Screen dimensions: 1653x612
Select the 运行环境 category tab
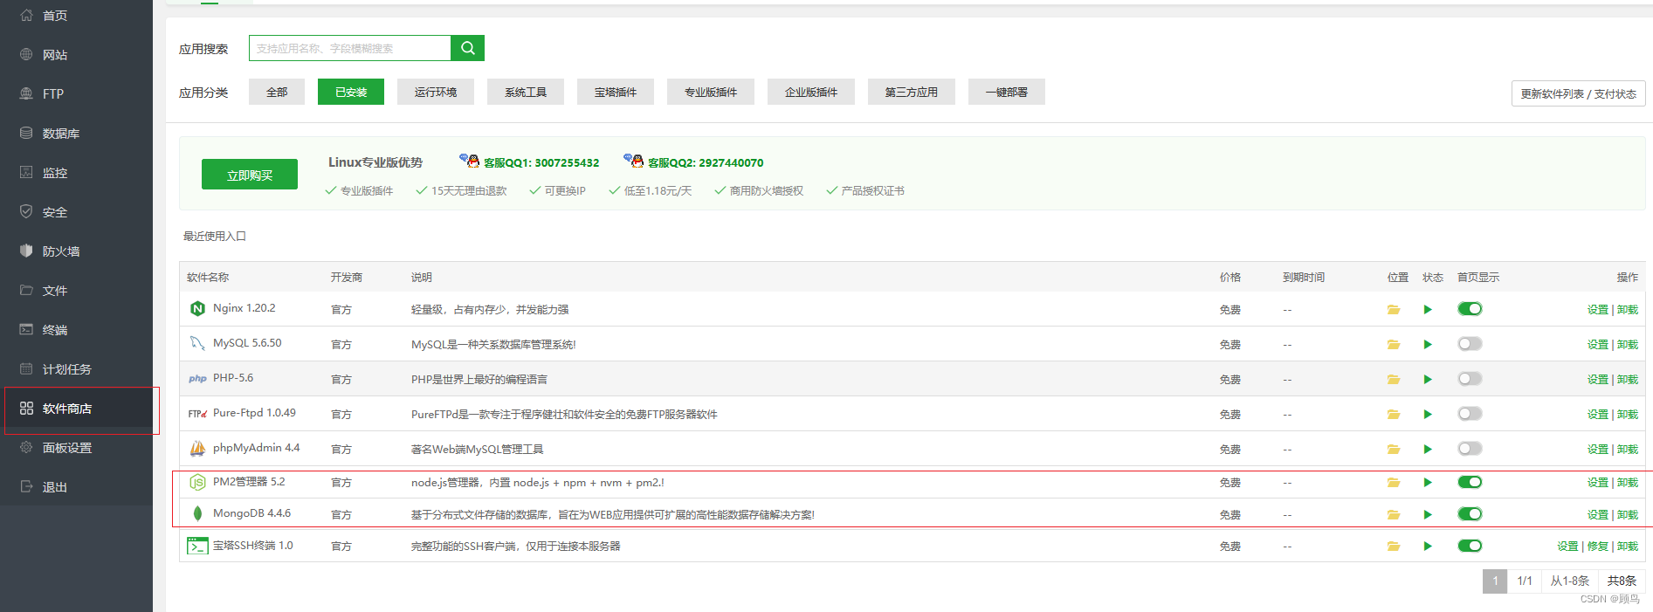coord(436,92)
